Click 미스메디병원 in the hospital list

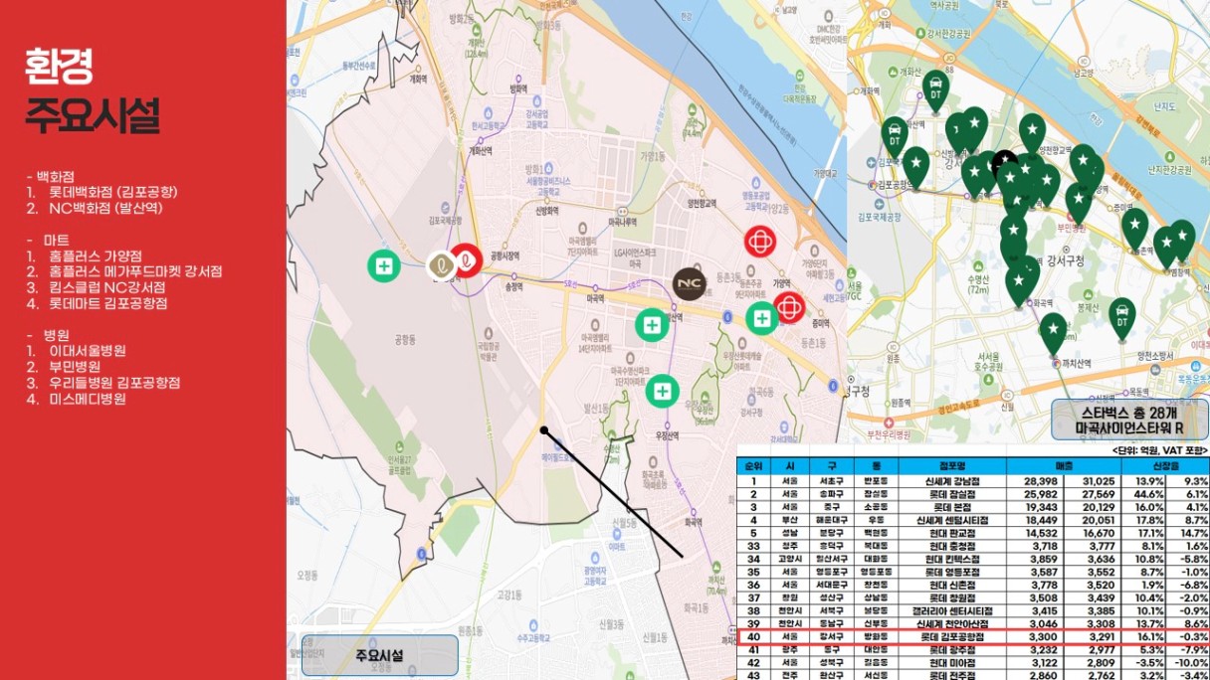coord(88,399)
